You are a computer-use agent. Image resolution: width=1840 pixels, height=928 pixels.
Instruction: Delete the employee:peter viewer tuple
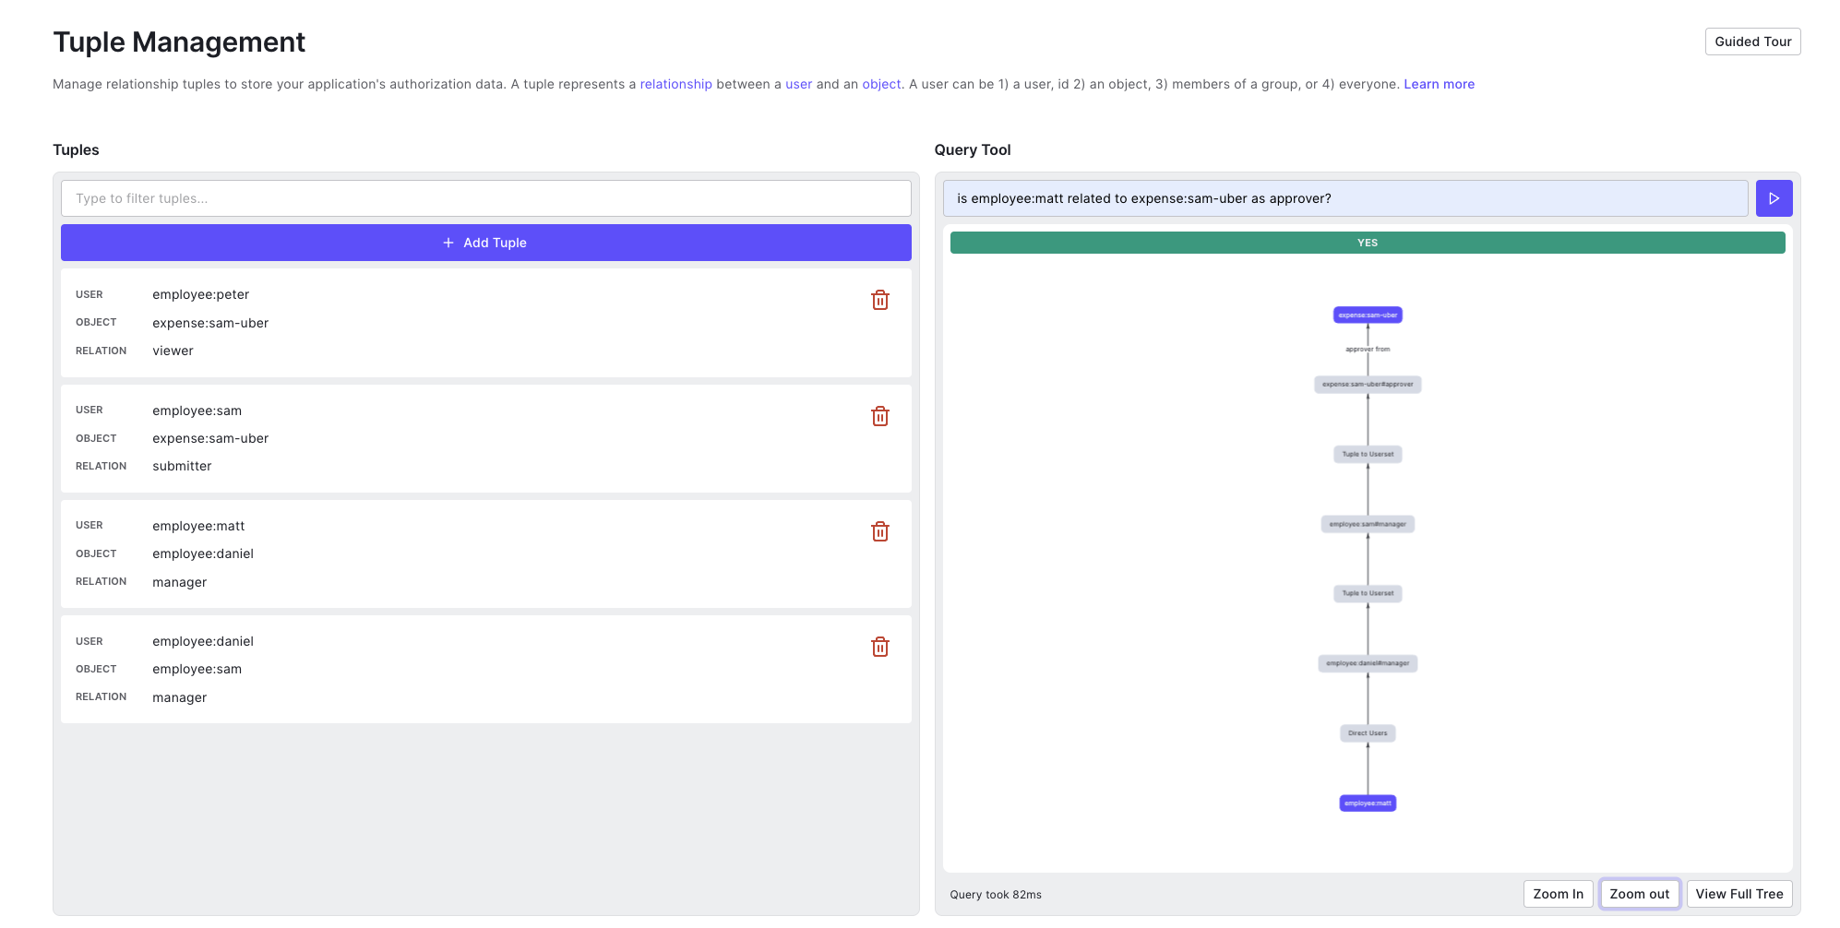point(880,300)
